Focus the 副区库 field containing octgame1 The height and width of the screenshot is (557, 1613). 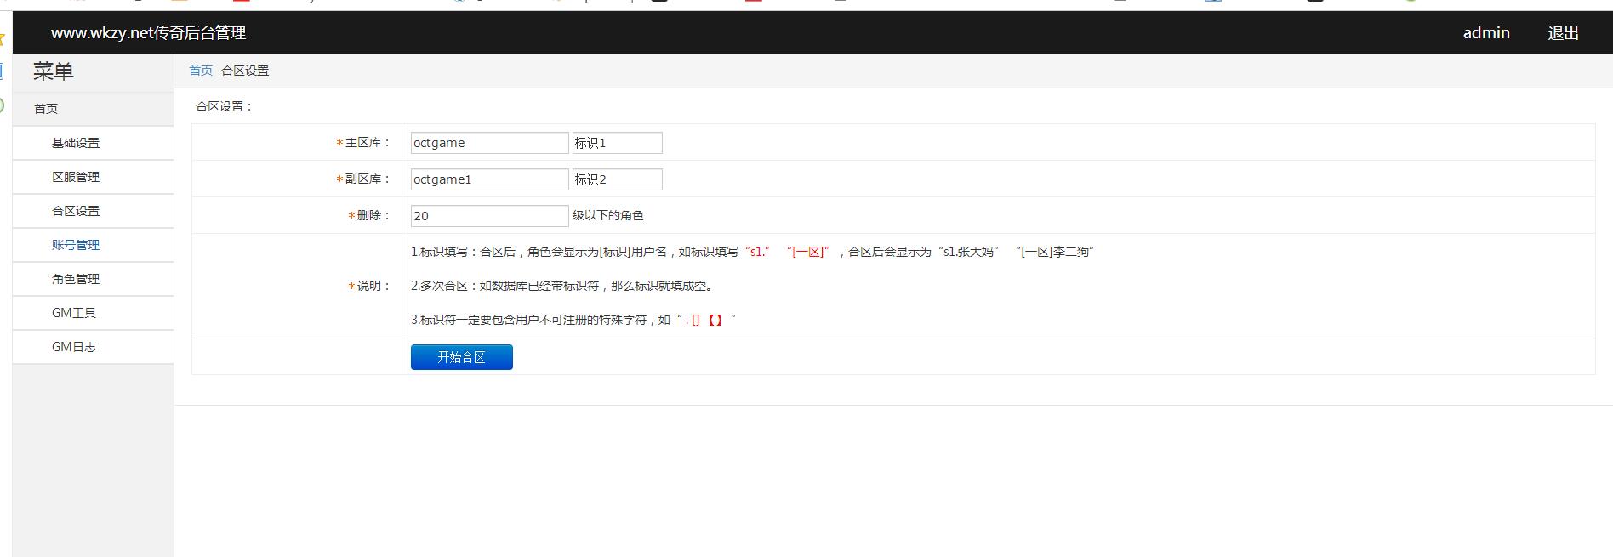click(x=489, y=179)
